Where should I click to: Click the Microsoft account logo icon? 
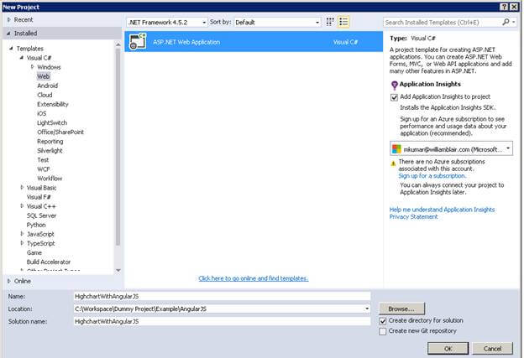coord(396,148)
